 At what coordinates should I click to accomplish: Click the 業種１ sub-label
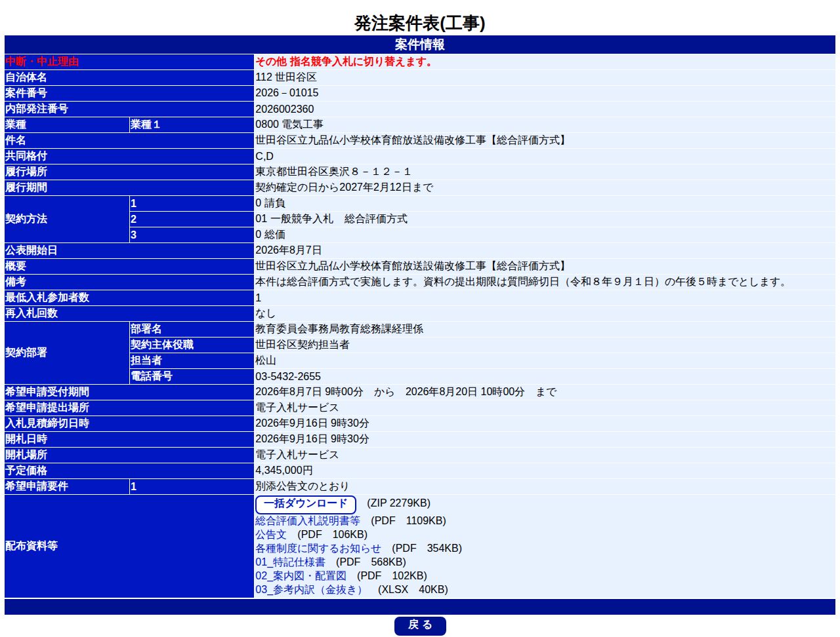(x=145, y=125)
